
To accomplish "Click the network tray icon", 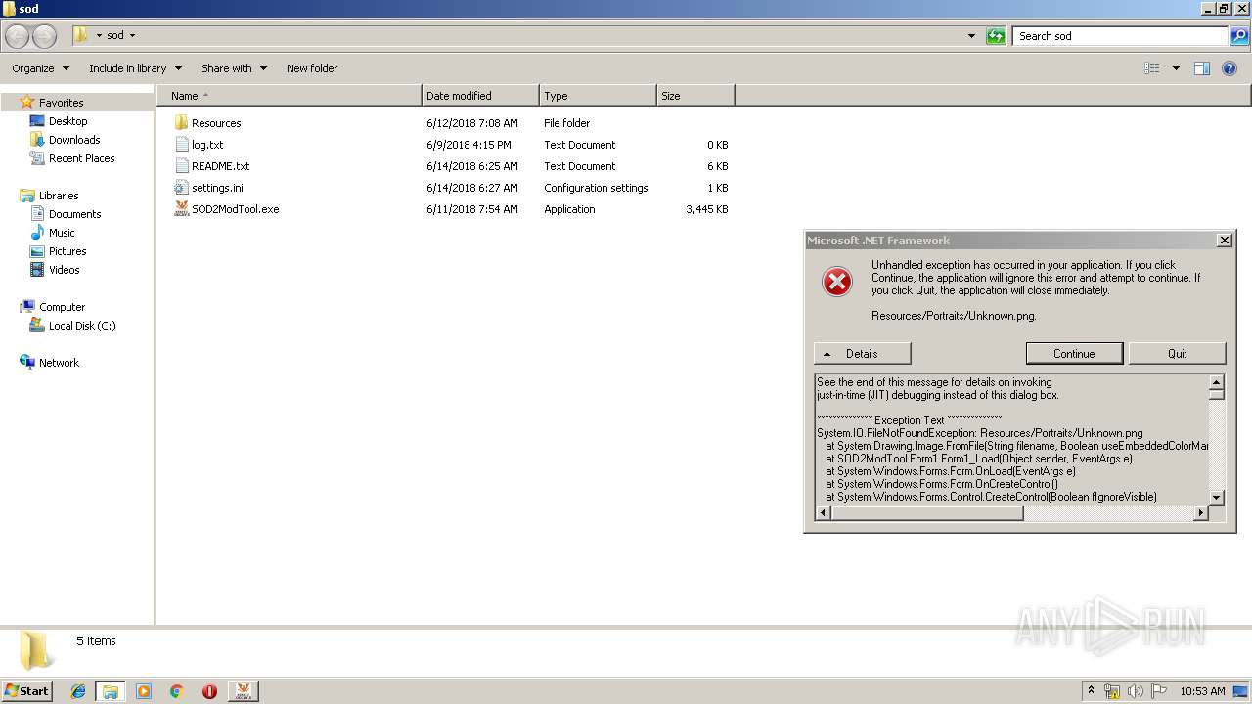I will coord(1112,691).
